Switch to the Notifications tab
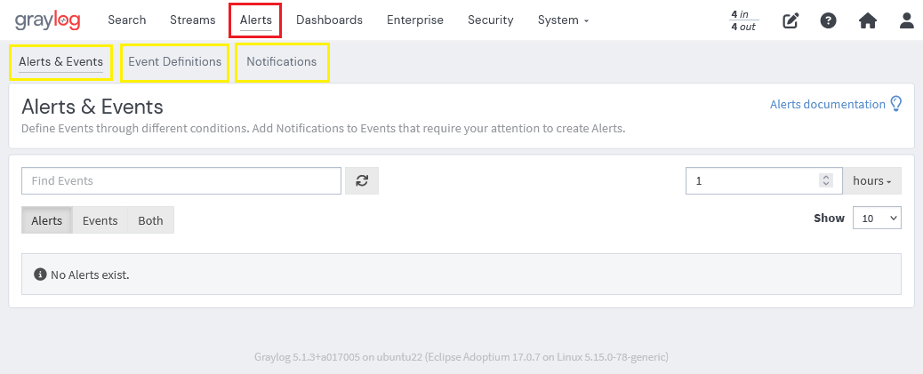Image resolution: width=923 pixels, height=374 pixels. coord(281,62)
